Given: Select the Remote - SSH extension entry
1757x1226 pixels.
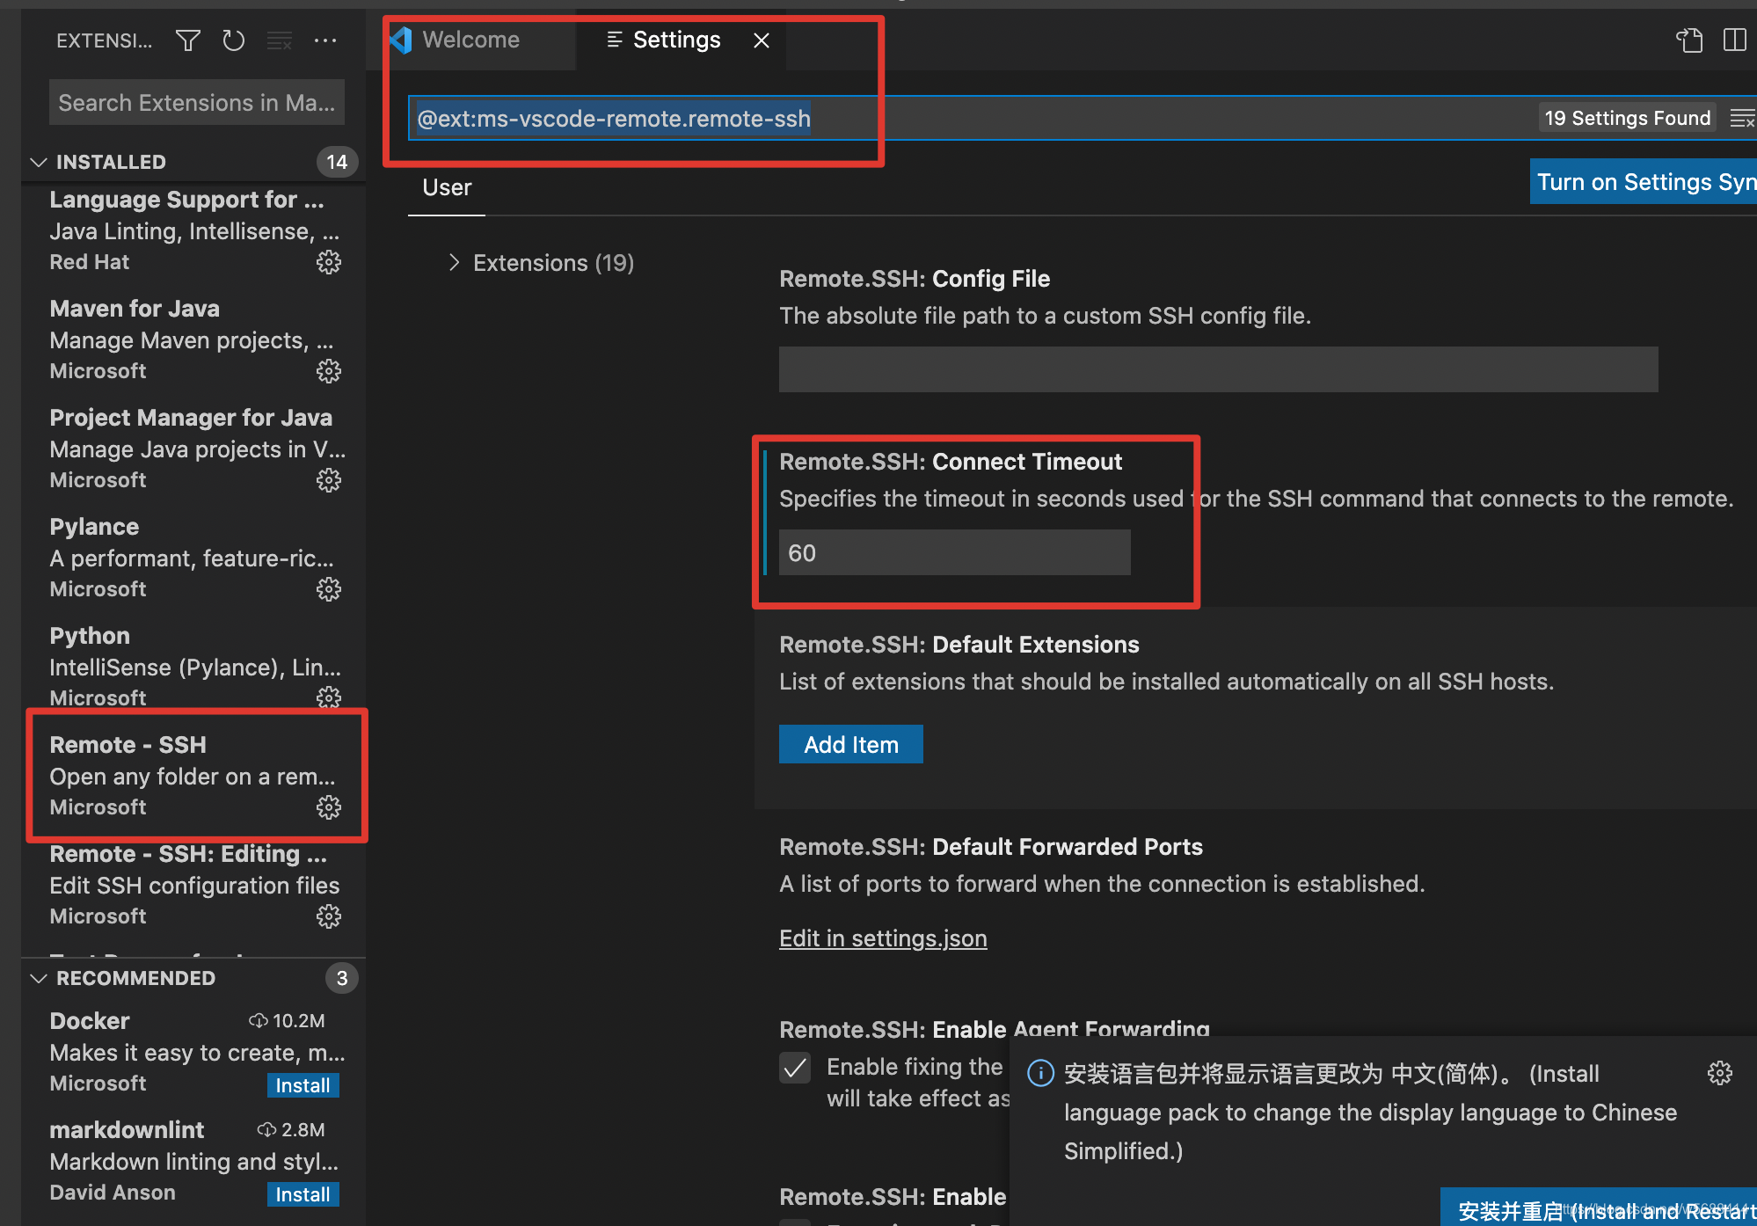Looking at the screenshot, I should click(x=195, y=776).
